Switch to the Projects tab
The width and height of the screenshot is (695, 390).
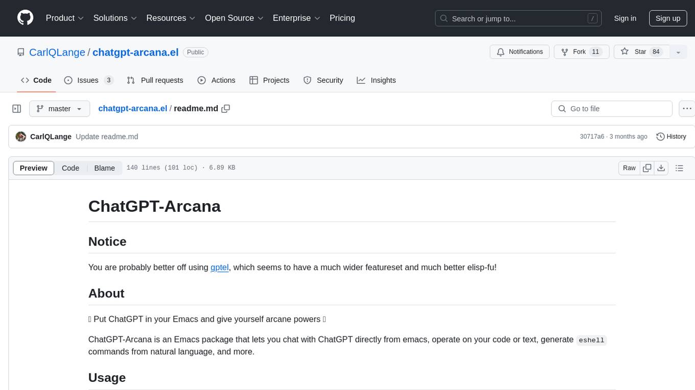[x=269, y=80]
